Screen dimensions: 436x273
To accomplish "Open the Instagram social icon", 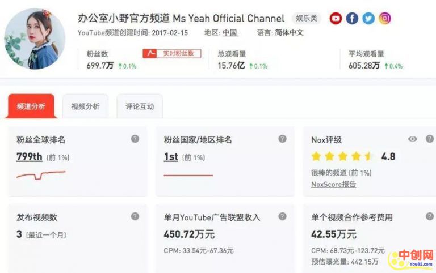I will click(x=385, y=19).
